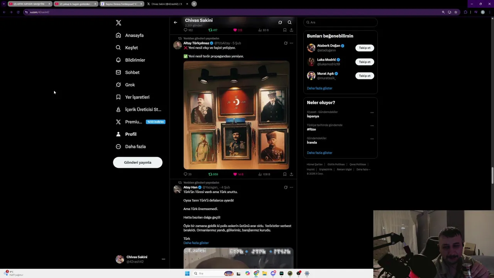Open Windows Start menu
Viewport: 494px width, 278px height.
(187, 273)
